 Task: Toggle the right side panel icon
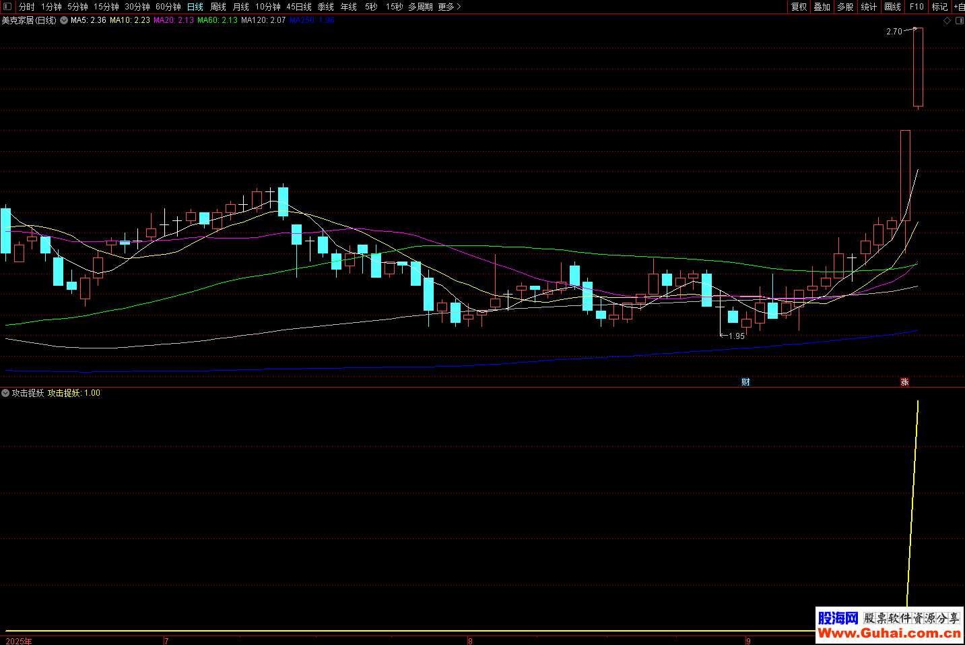[x=960, y=21]
